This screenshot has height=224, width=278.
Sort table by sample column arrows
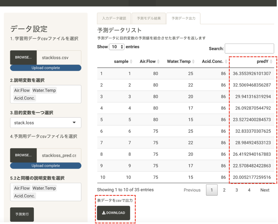pyautogui.click(x=131, y=62)
